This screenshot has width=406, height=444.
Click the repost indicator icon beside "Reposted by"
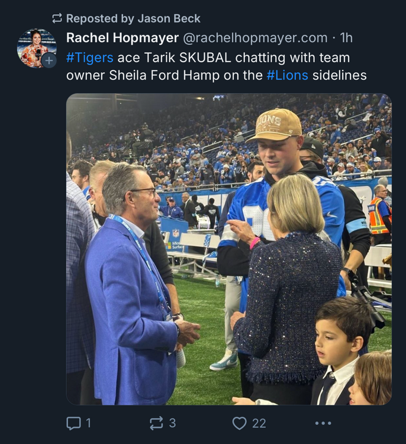point(57,18)
